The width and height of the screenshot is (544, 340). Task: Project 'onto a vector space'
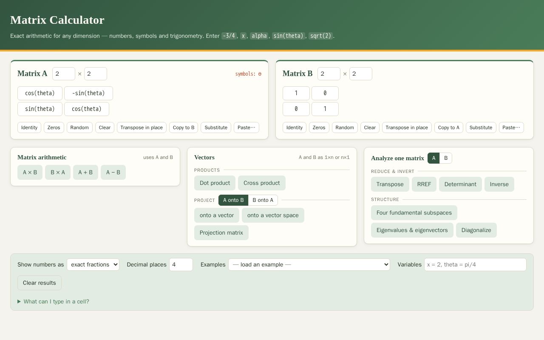[273, 215]
